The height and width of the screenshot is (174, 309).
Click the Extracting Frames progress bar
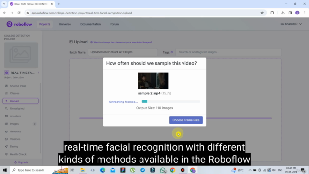point(171,101)
